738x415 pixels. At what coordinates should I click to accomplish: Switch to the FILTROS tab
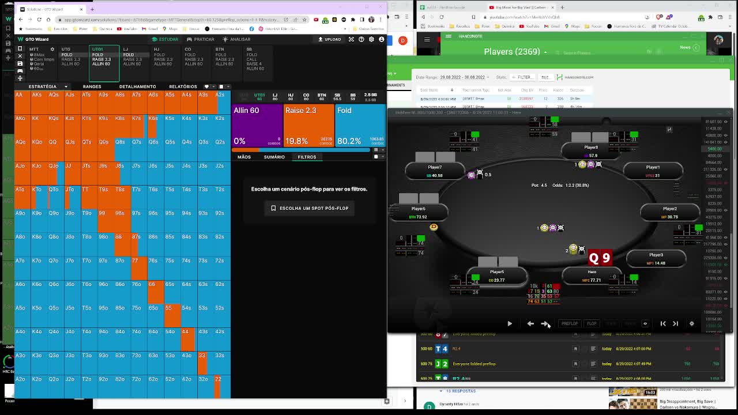point(307,157)
